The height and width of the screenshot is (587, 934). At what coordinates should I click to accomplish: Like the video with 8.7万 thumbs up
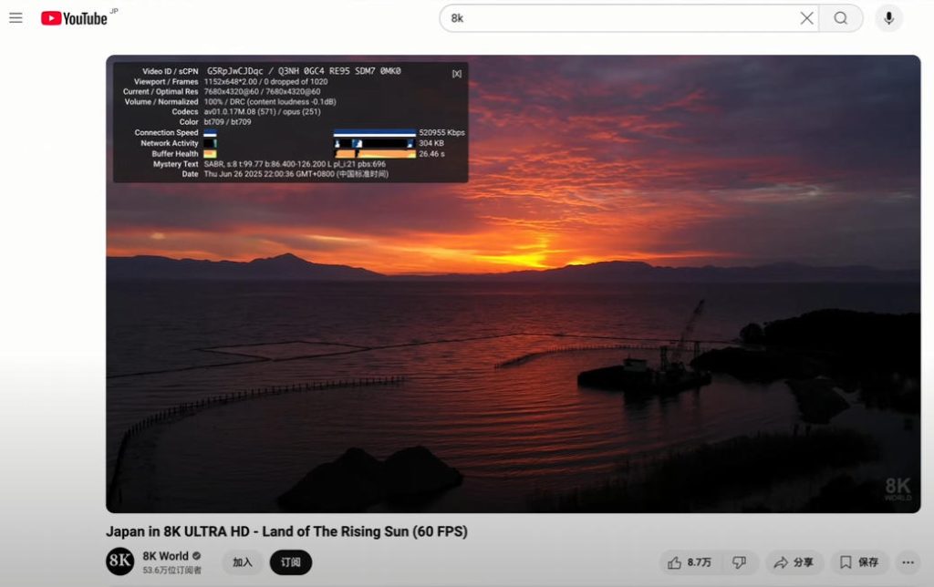(x=689, y=562)
